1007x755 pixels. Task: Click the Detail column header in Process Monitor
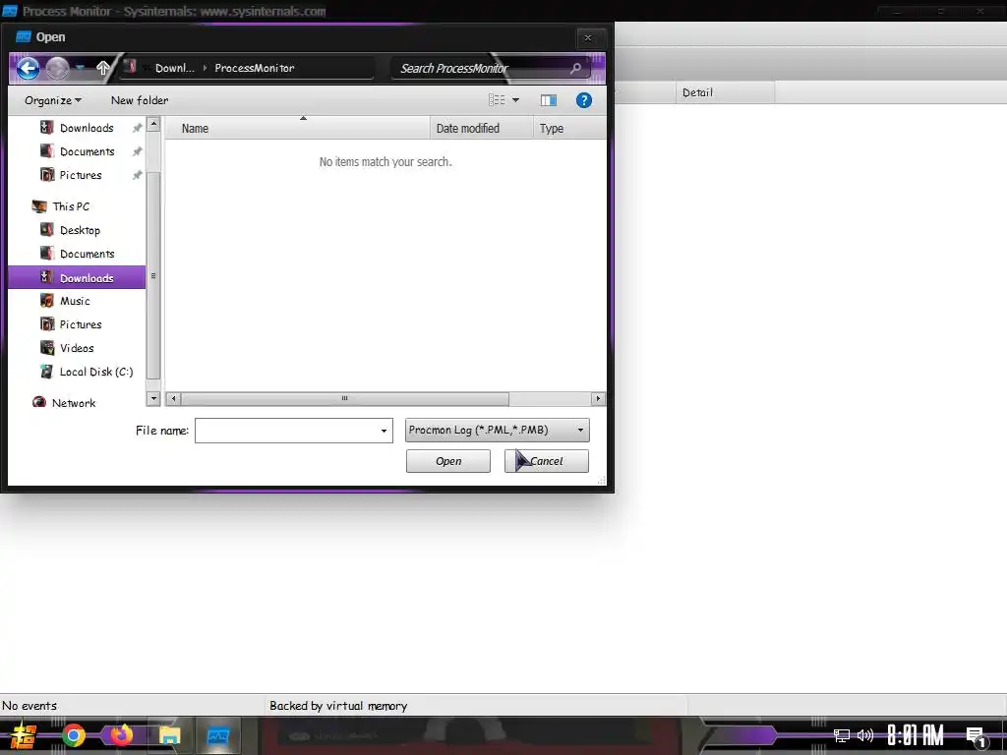(726, 92)
